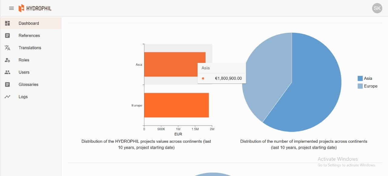Click the 1.5M axis tick label
This screenshot has height=176, width=388.
tap(195, 129)
